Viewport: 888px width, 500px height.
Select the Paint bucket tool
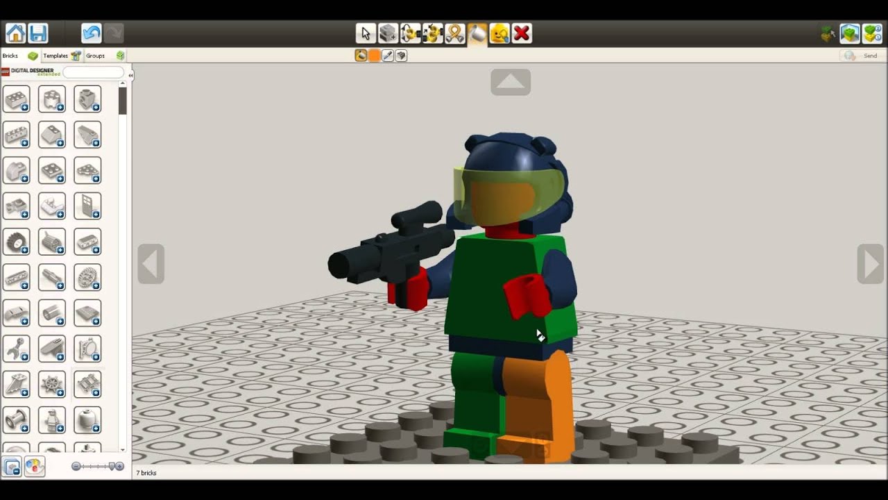pyautogui.click(x=477, y=33)
